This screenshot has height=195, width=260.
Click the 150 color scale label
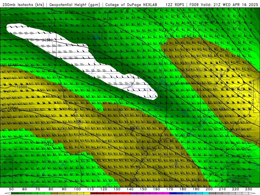click(143, 189)
